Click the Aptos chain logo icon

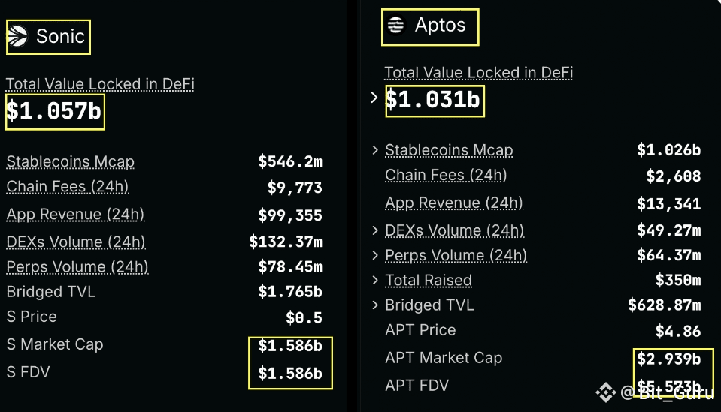[x=395, y=25]
